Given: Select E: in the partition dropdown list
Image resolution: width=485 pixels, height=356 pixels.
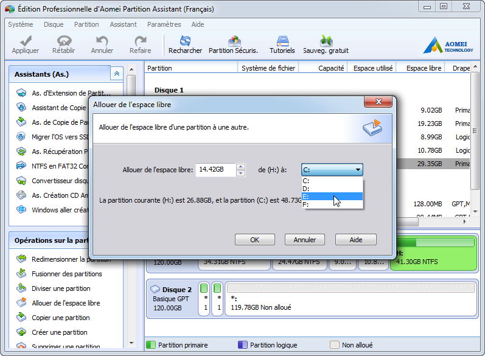Looking at the screenshot, I should pyautogui.click(x=332, y=197).
